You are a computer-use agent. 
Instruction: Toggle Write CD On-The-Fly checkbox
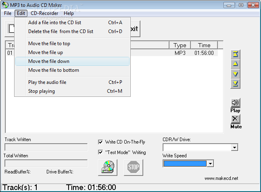tap(100, 142)
